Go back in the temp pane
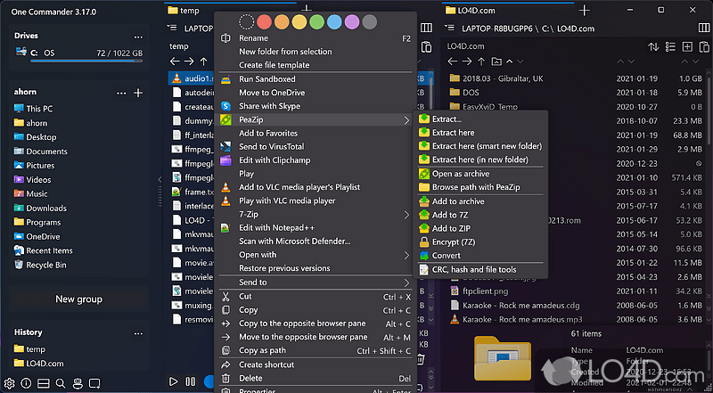The image size is (713, 393). [x=175, y=61]
